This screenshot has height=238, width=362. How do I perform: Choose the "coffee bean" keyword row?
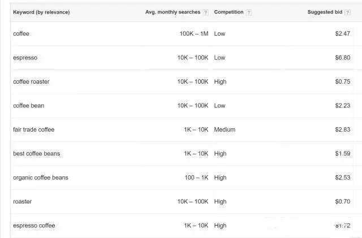pos(28,106)
